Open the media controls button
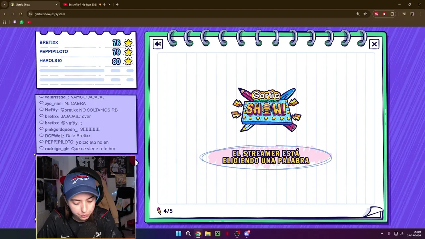This screenshot has height=239, width=425. pyautogui.click(x=404, y=14)
